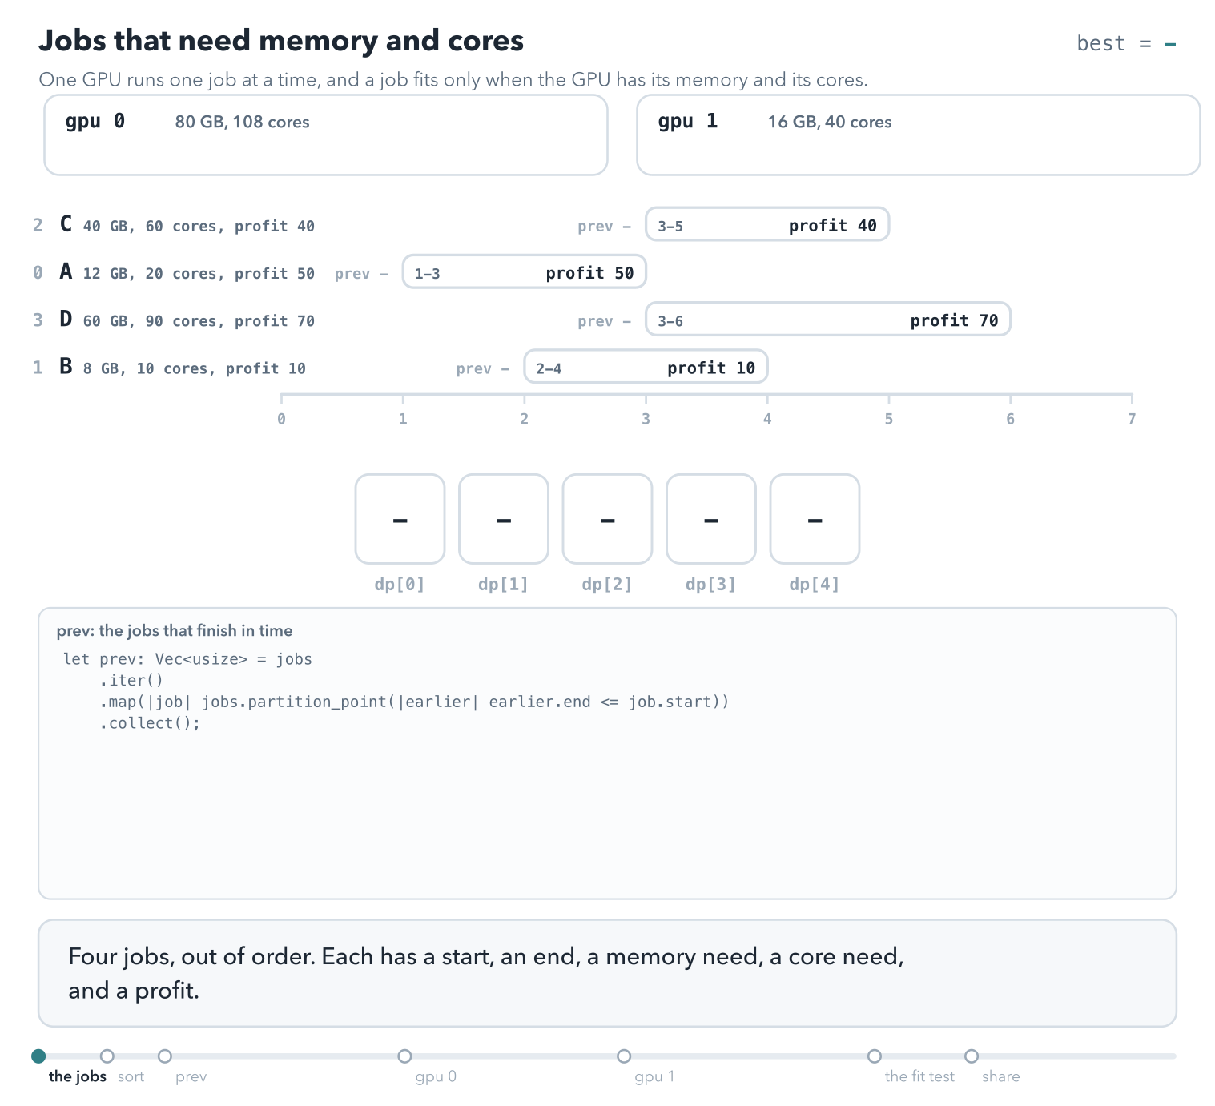This screenshot has height=1106, width=1215.
Task: Go to the 'gpu 0' step marker
Action: tap(405, 1056)
